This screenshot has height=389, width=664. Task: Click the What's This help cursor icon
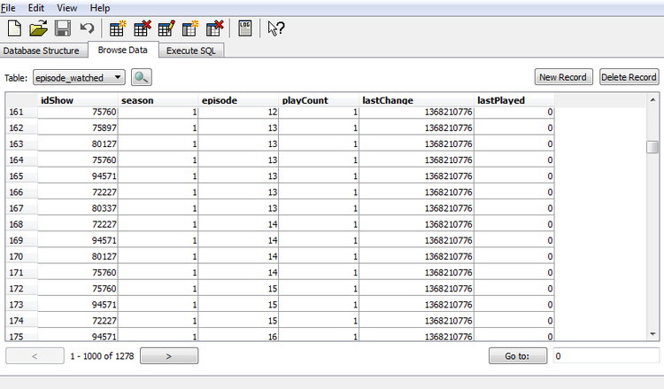(x=276, y=28)
